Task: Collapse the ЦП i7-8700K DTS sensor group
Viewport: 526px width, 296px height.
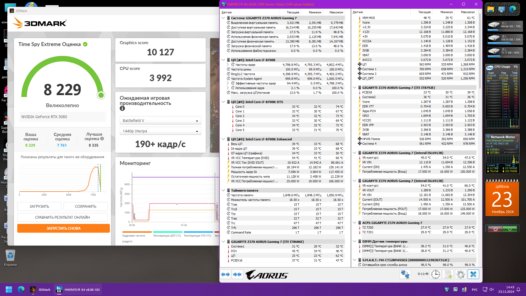Action: pos(223,102)
